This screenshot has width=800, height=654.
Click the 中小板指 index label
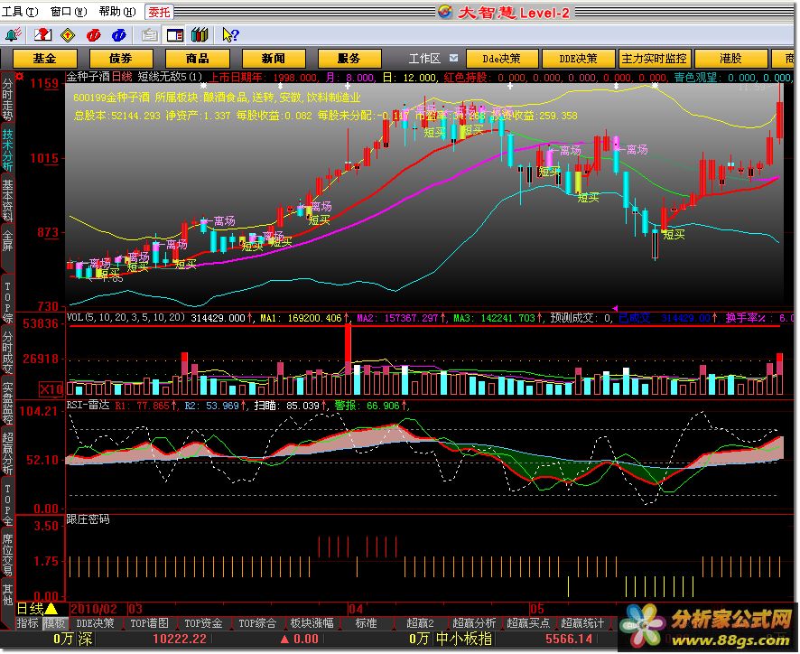[x=464, y=639]
